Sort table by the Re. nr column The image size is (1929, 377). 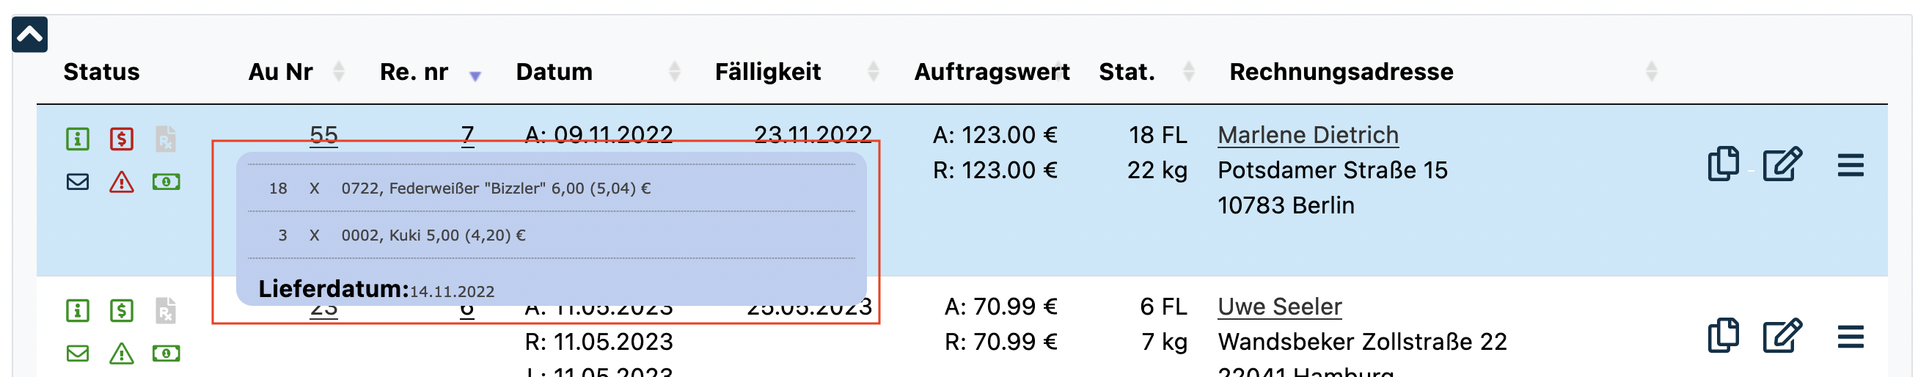[x=414, y=72]
